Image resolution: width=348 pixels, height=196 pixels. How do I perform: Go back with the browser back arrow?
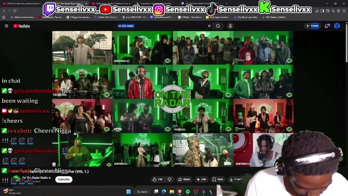coord(4,11)
